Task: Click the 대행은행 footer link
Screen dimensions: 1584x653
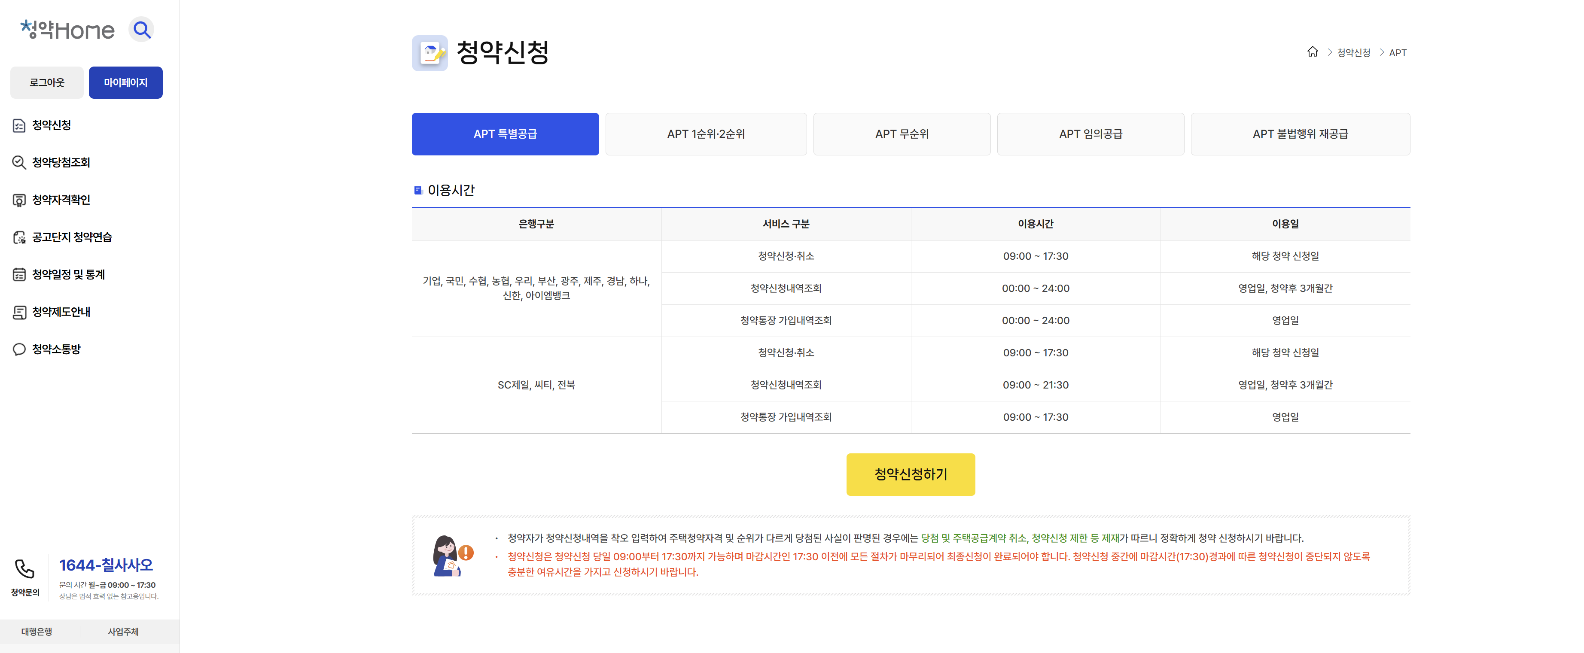Action: (37, 632)
